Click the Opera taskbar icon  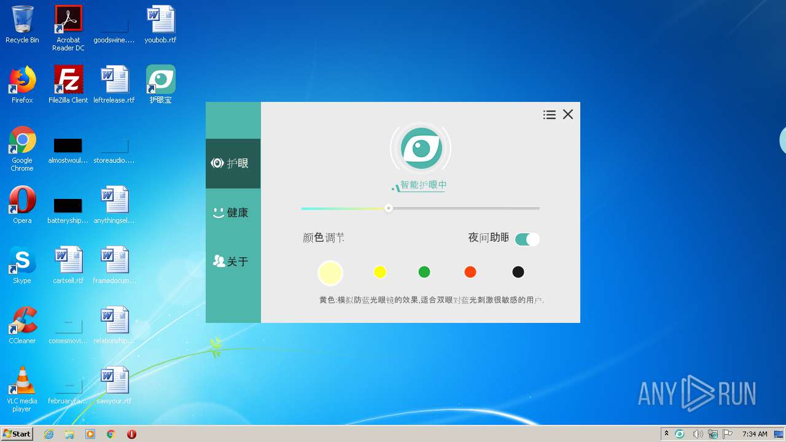click(131, 434)
